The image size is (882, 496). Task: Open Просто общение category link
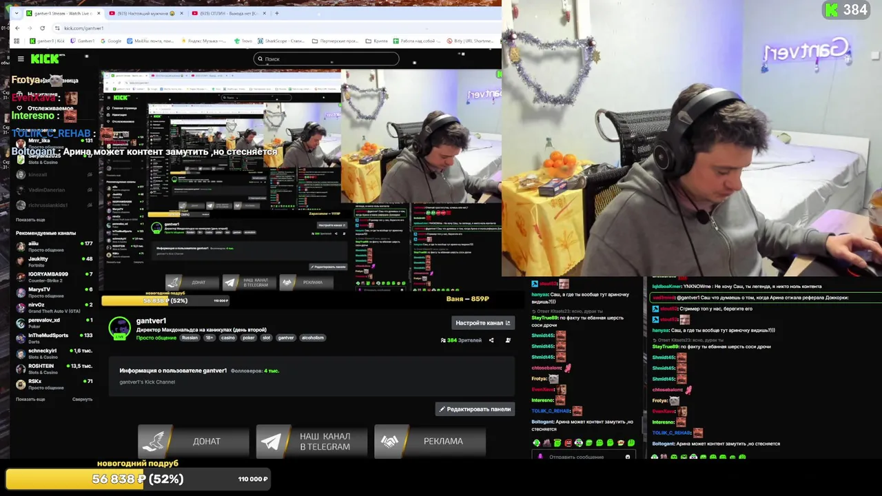point(156,338)
